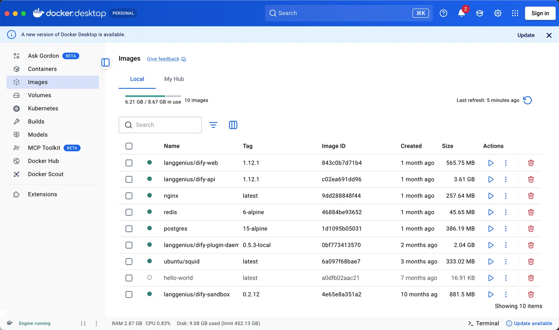
Task: Open more actions menu for langgenius/dify-sandbox
Action: (x=506, y=294)
